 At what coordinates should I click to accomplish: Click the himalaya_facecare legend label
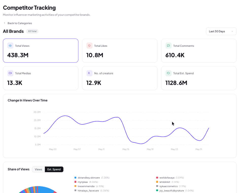(x=88, y=190)
